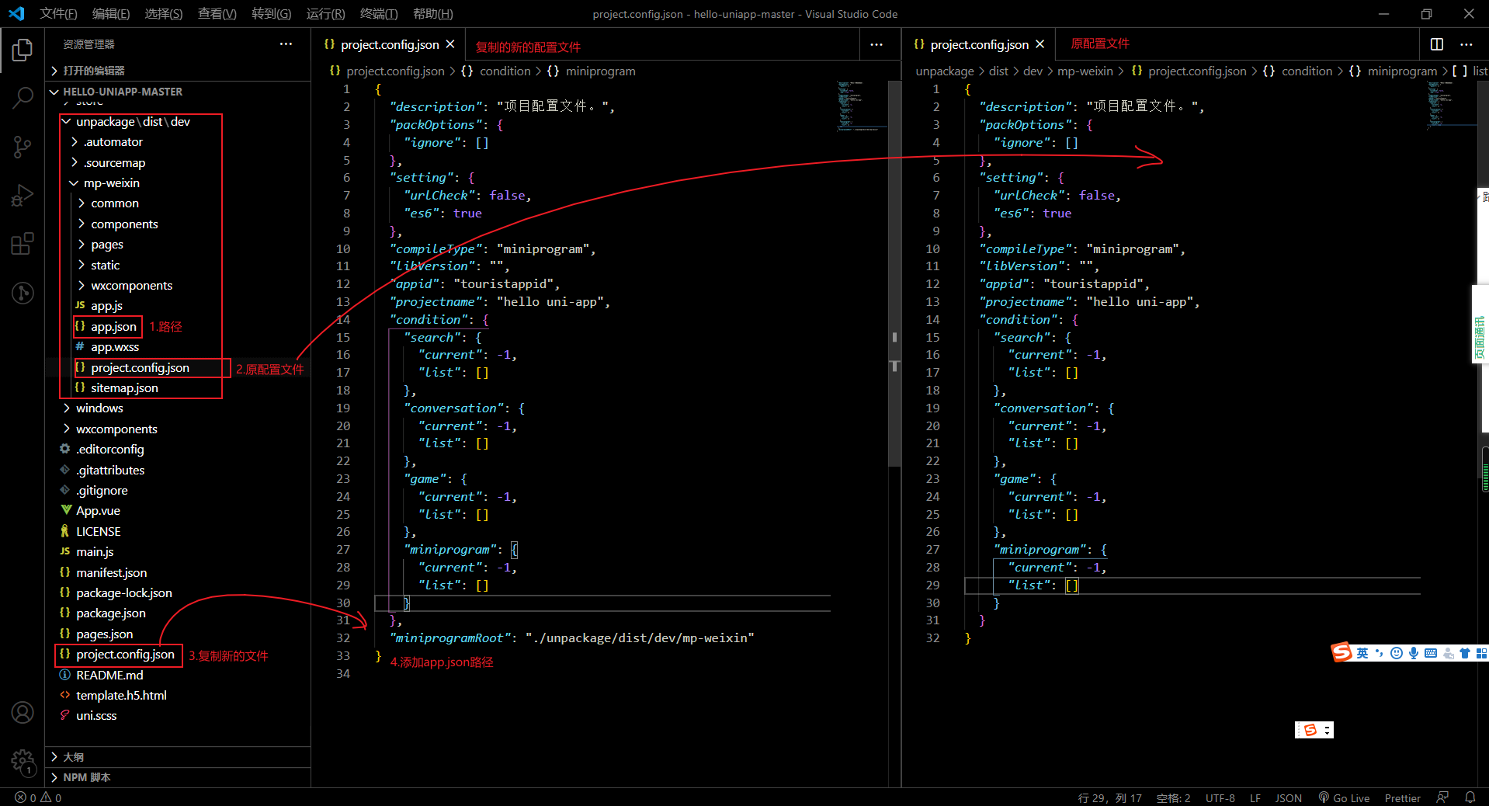1489x806 pixels.
Task: Open the Extensions view
Action: tap(23, 244)
